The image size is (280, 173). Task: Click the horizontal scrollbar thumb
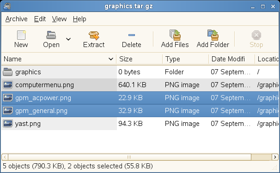(x=129, y=157)
